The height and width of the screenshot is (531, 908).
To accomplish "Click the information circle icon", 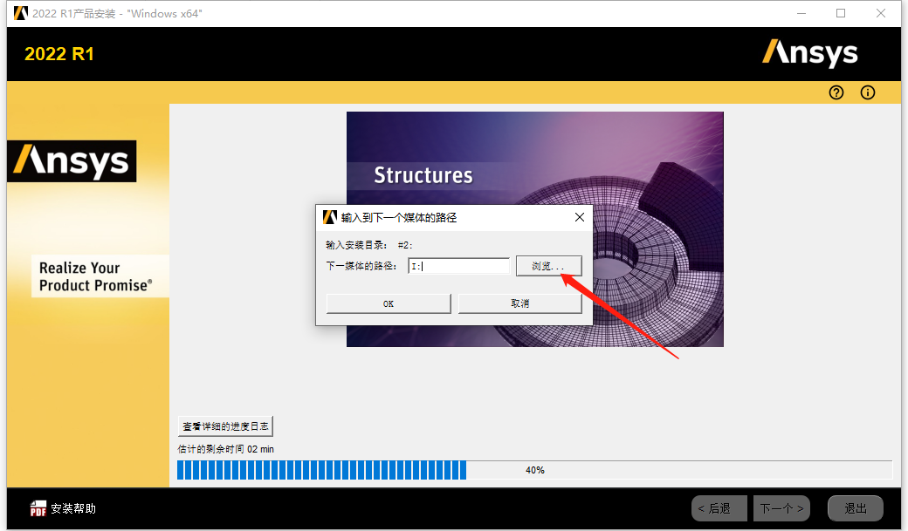I will [867, 92].
